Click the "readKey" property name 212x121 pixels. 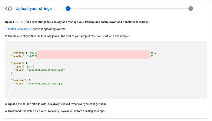(18, 56)
